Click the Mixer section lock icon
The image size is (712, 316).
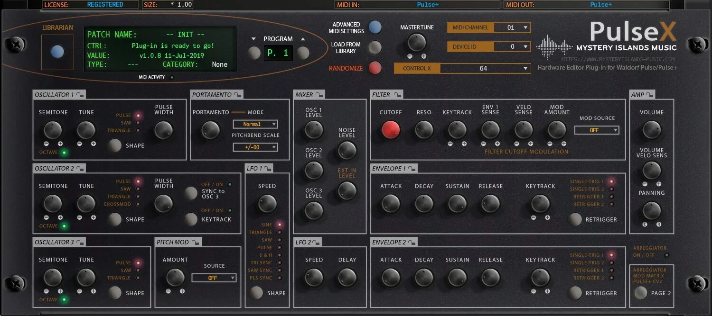(x=319, y=95)
